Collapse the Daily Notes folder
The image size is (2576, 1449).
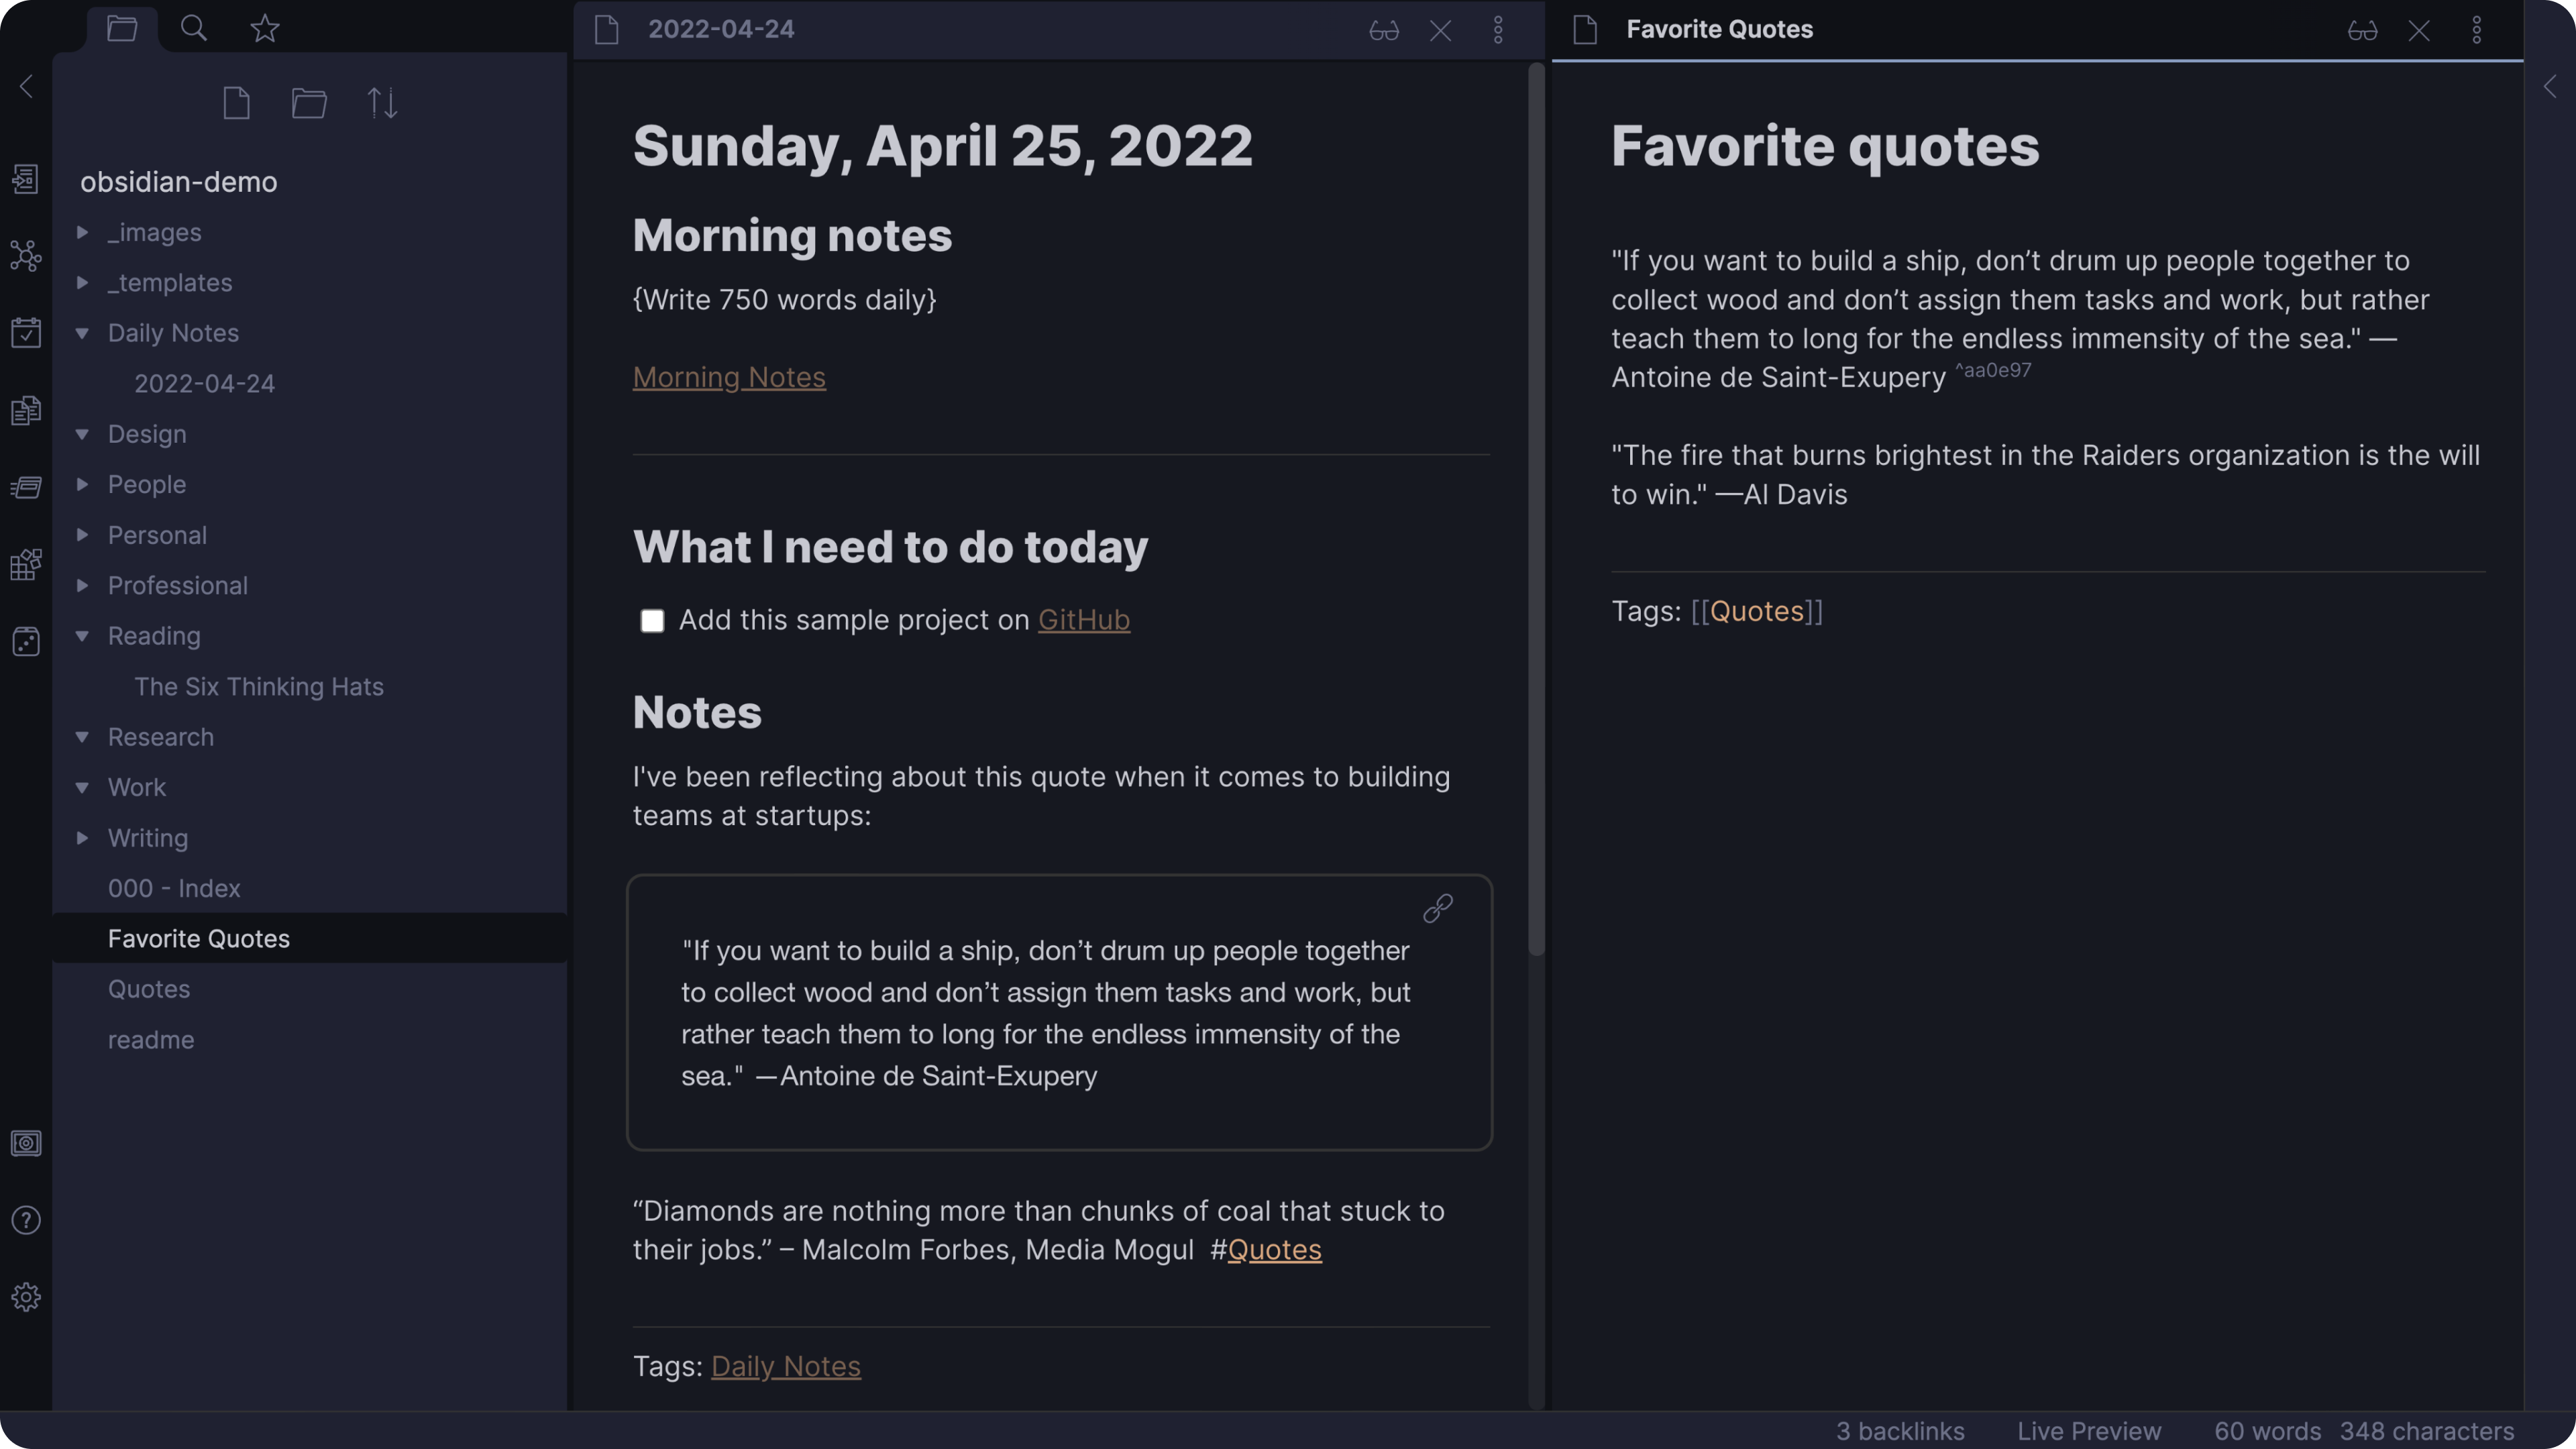tap(82, 333)
